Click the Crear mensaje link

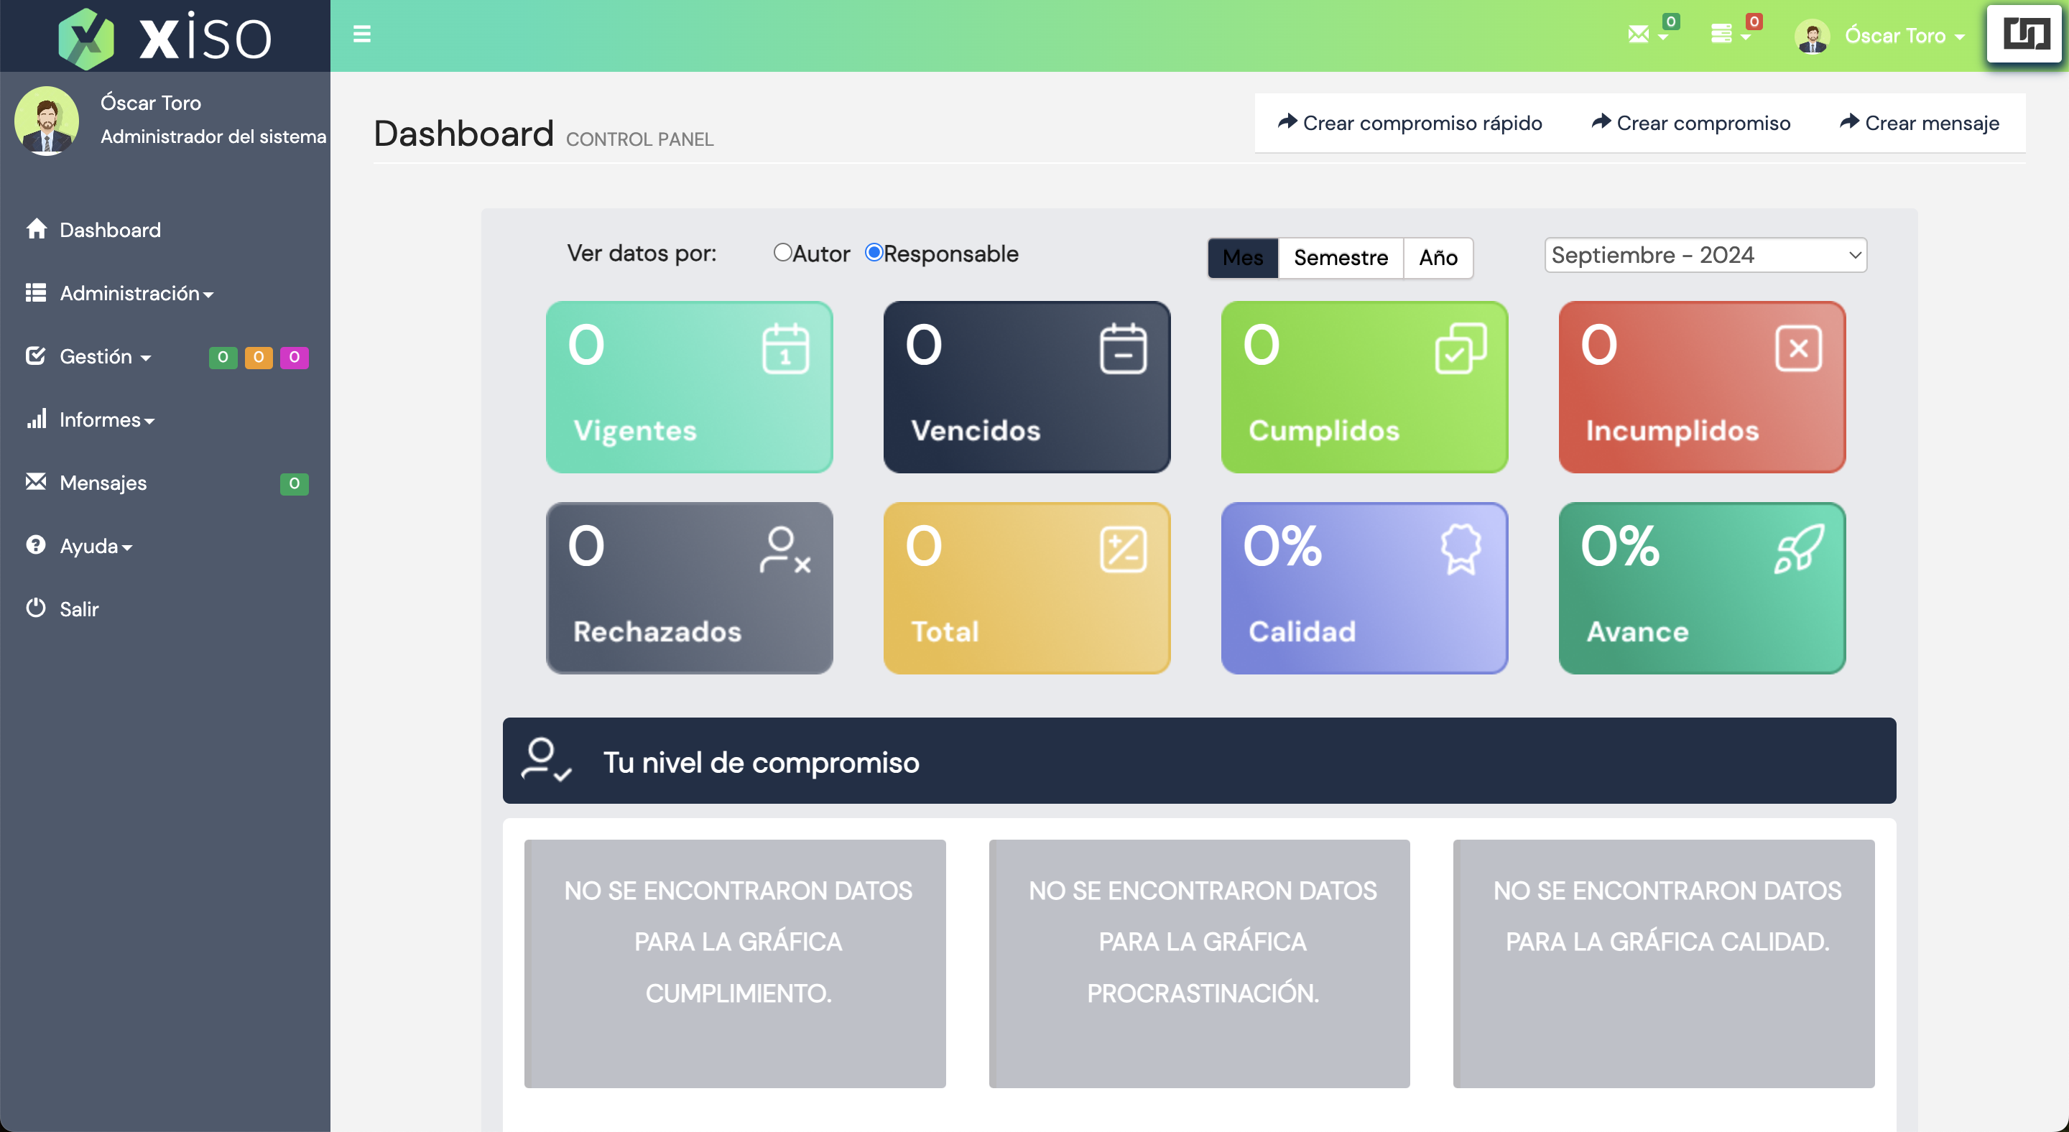pyautogui.click(x=1918, y=123)
